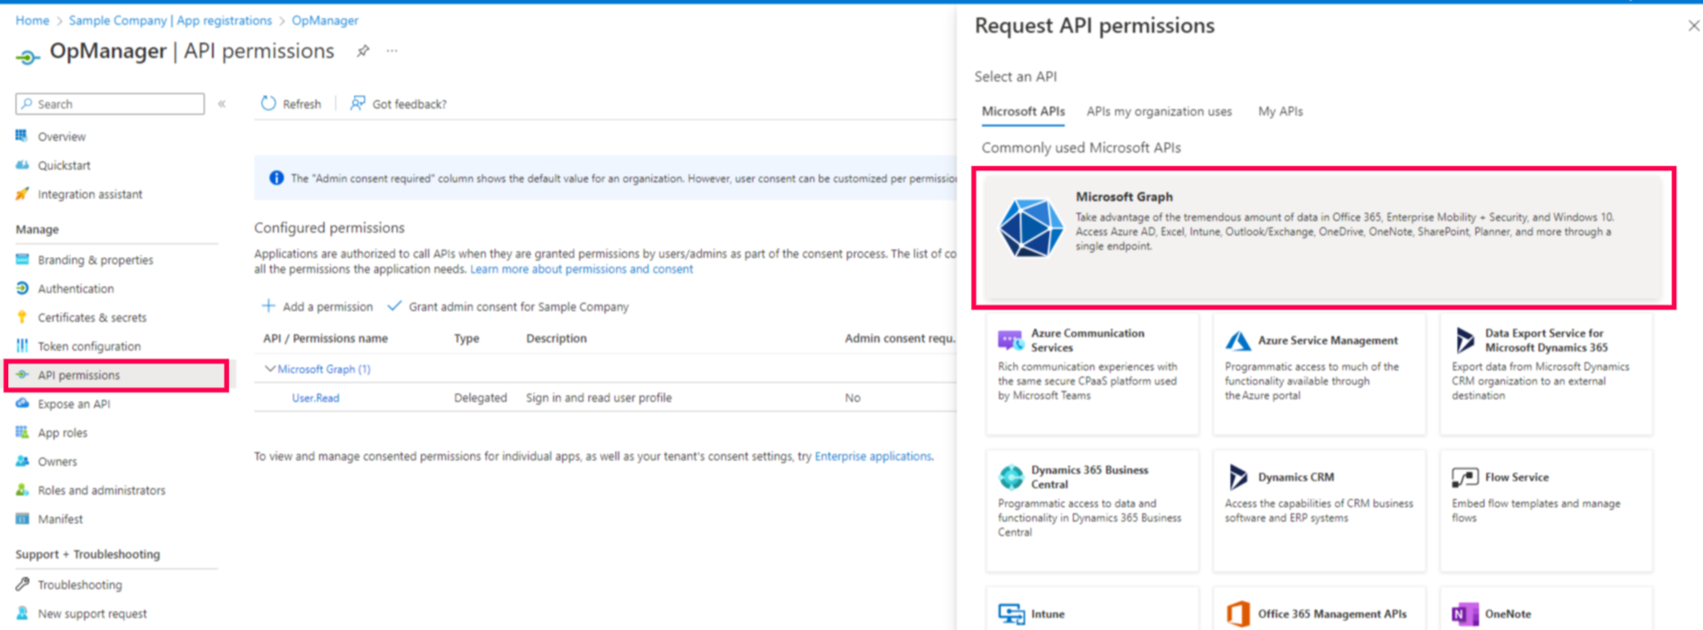The width and height of the screenshot is (1703, 630).
Task: Click the OneNote API icon
Action: [1464, 614]
